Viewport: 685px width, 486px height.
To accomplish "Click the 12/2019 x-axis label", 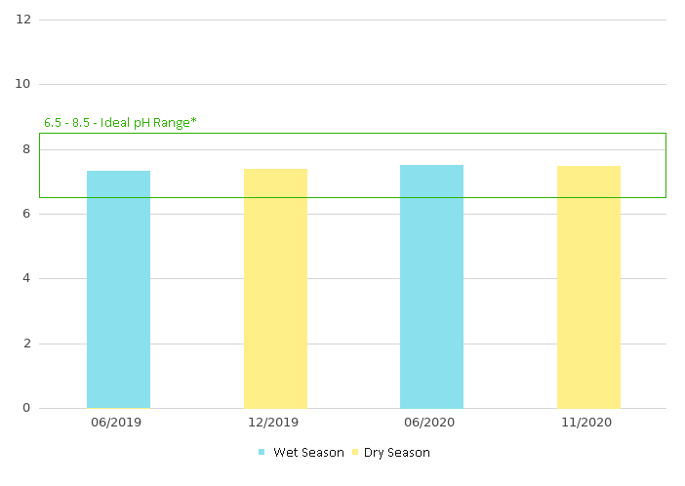I will [275, 423].
